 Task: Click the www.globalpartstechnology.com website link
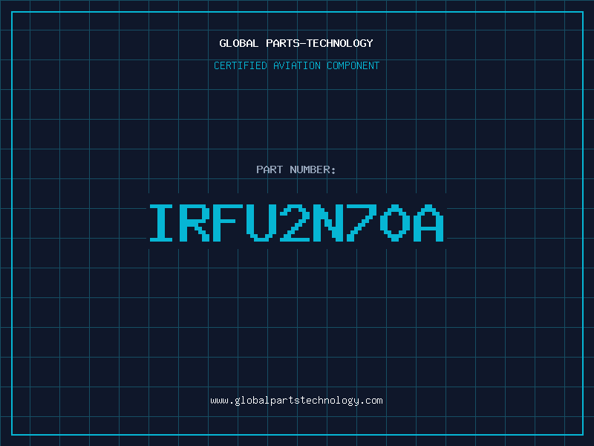tap(296, 400)
